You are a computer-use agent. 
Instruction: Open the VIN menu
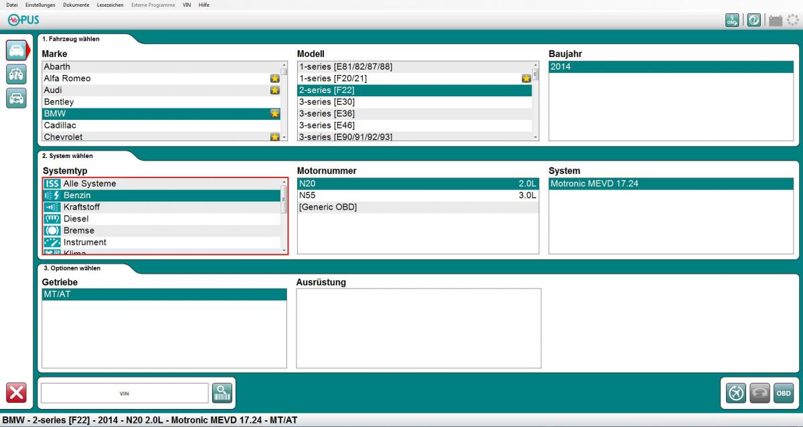(187, 5)
